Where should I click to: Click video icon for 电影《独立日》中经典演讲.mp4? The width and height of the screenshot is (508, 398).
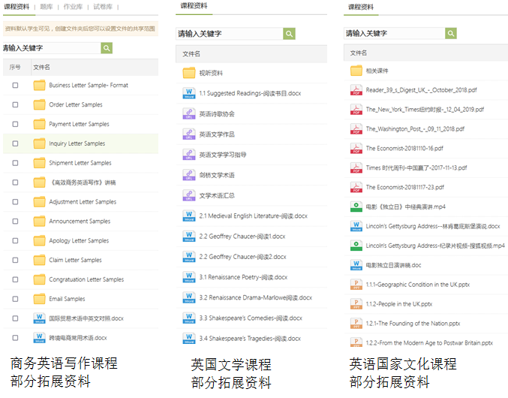(x=356, y=207)
